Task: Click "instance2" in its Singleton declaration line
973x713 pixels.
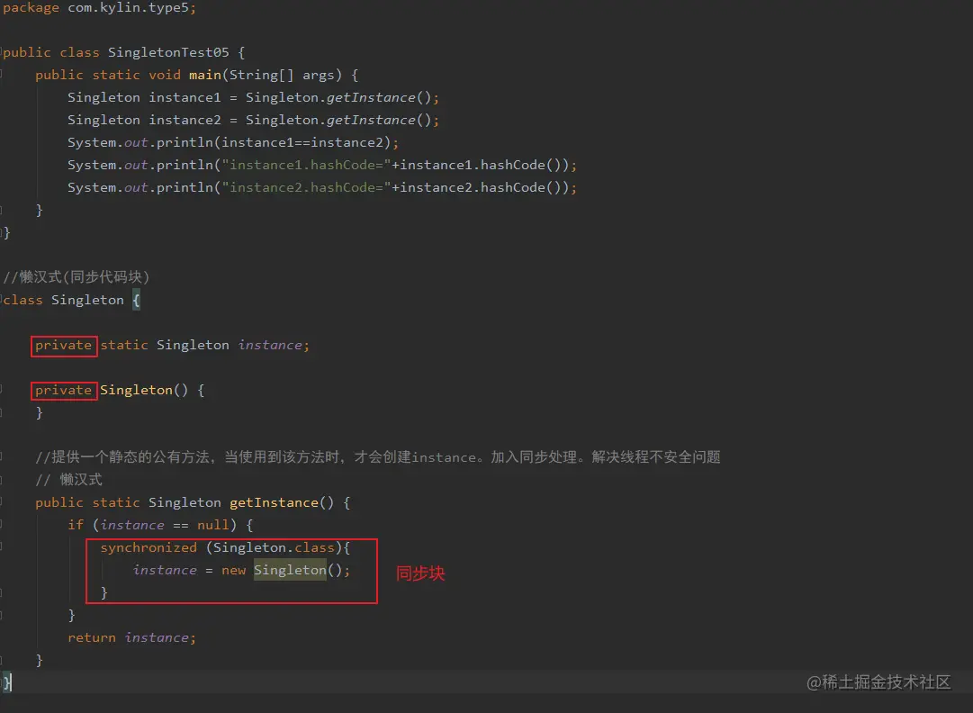Action: [185, 120]
